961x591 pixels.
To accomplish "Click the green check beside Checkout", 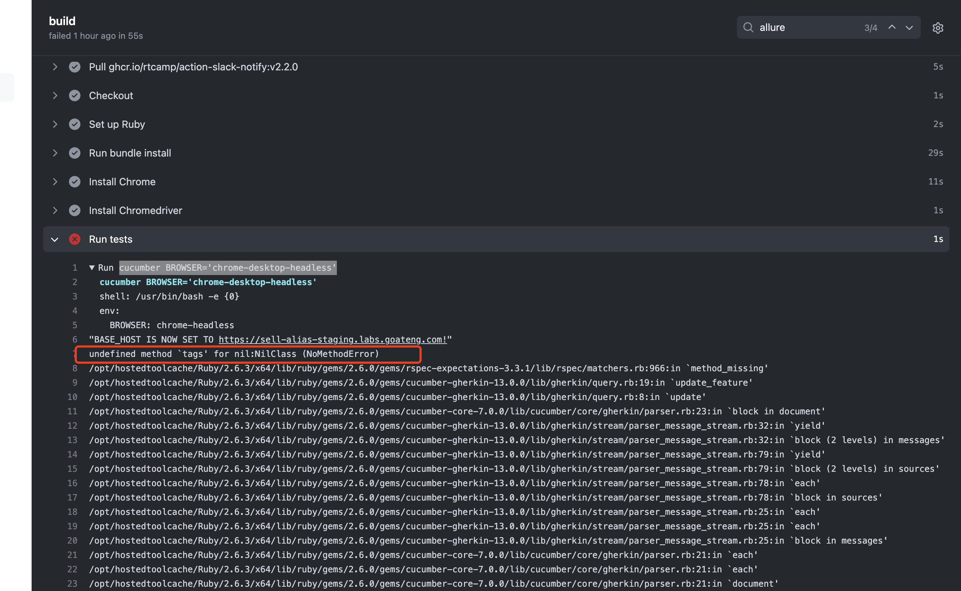I will click(75, 96).
